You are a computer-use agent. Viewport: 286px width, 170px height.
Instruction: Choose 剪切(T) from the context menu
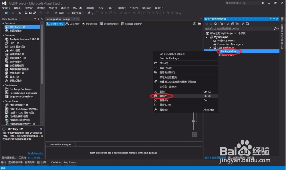[185, 92]
